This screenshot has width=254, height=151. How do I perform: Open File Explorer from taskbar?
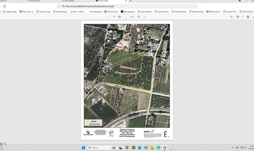click(152, 148)
